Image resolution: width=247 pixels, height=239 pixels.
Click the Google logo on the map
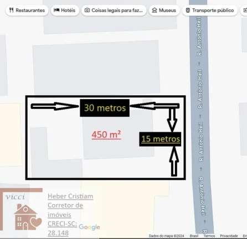(x=89, y=227)
